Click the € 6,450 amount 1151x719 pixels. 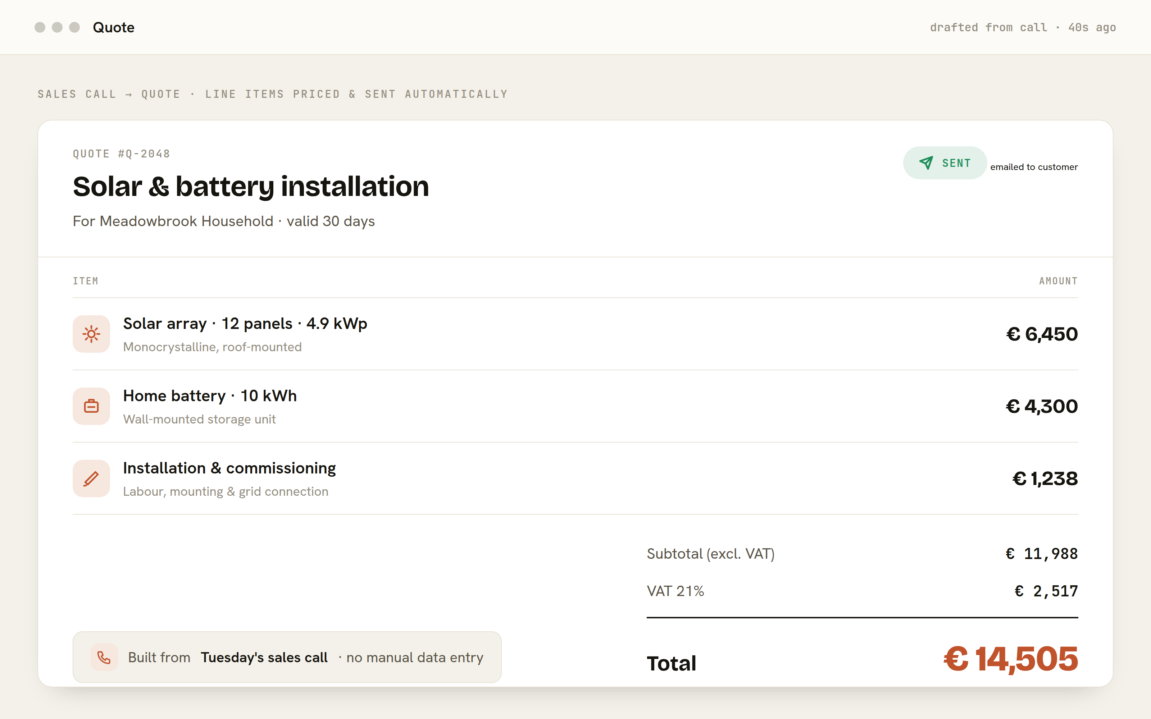[1042, 334]
